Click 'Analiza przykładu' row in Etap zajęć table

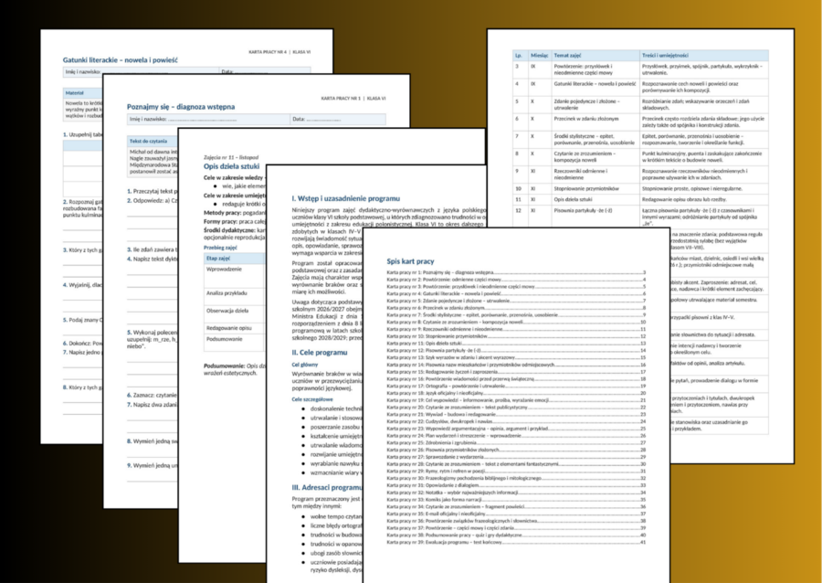click(x=235, y=296)
